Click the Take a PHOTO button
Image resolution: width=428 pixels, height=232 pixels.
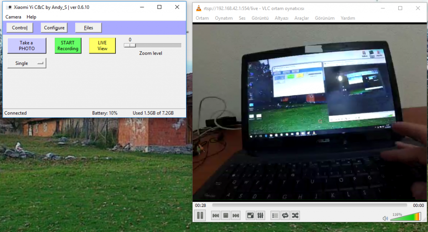point(27,46)
